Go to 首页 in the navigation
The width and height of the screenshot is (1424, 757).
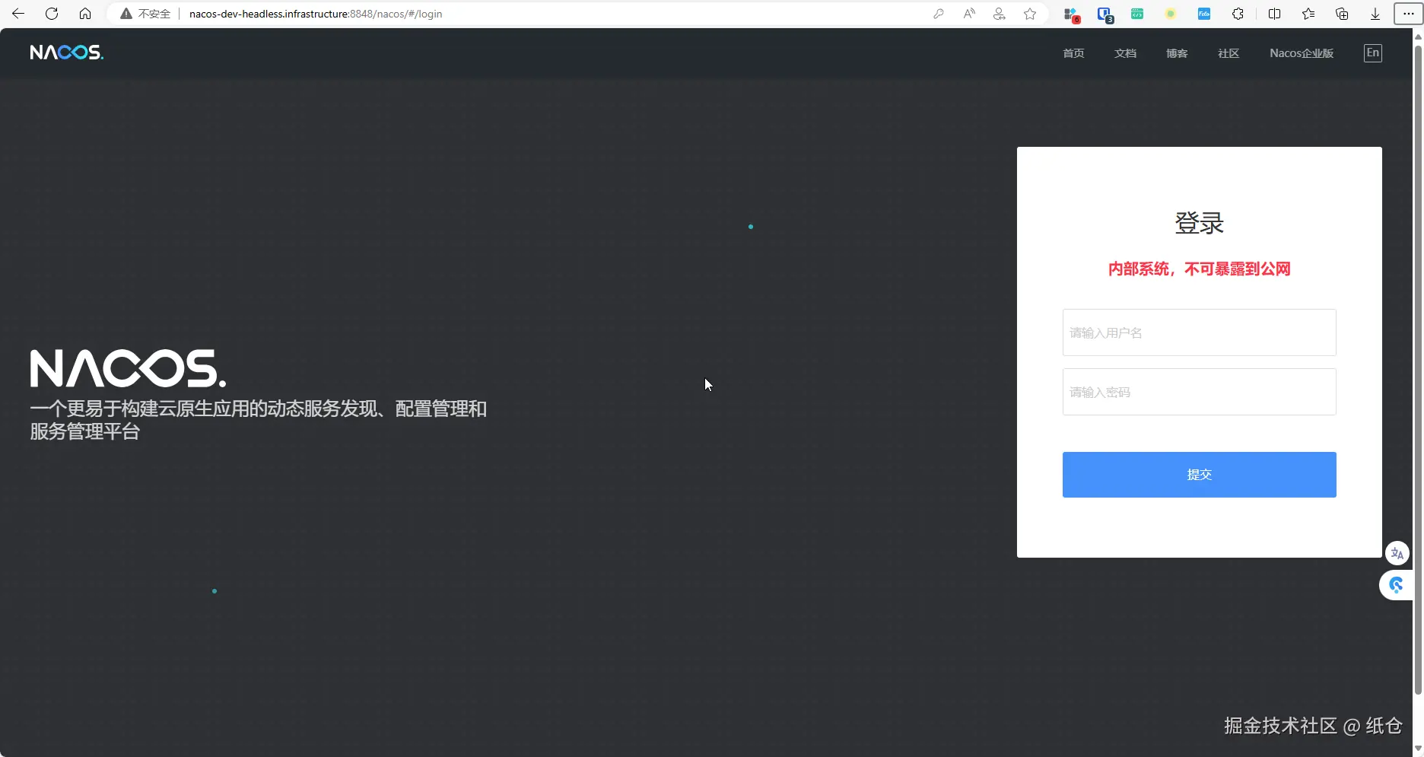pos(1073,53)
